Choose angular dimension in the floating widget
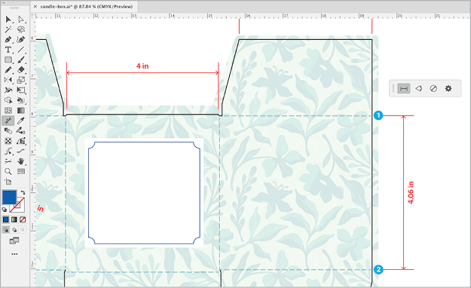 tap(419, 88)
